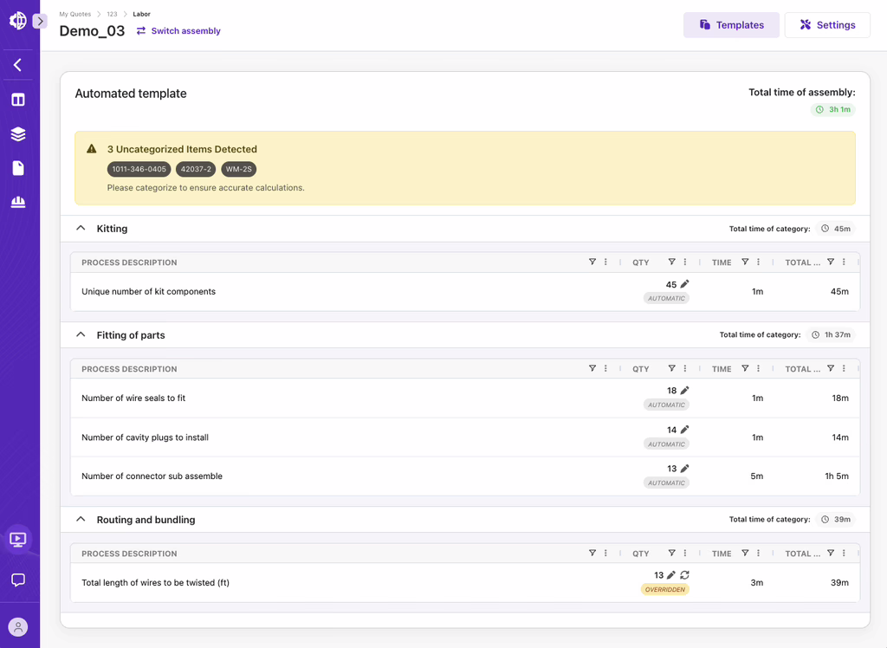Open the chat bubble sidebar icon
The width and height of the screenshot is (887, 648).
(x=18, y=580)
